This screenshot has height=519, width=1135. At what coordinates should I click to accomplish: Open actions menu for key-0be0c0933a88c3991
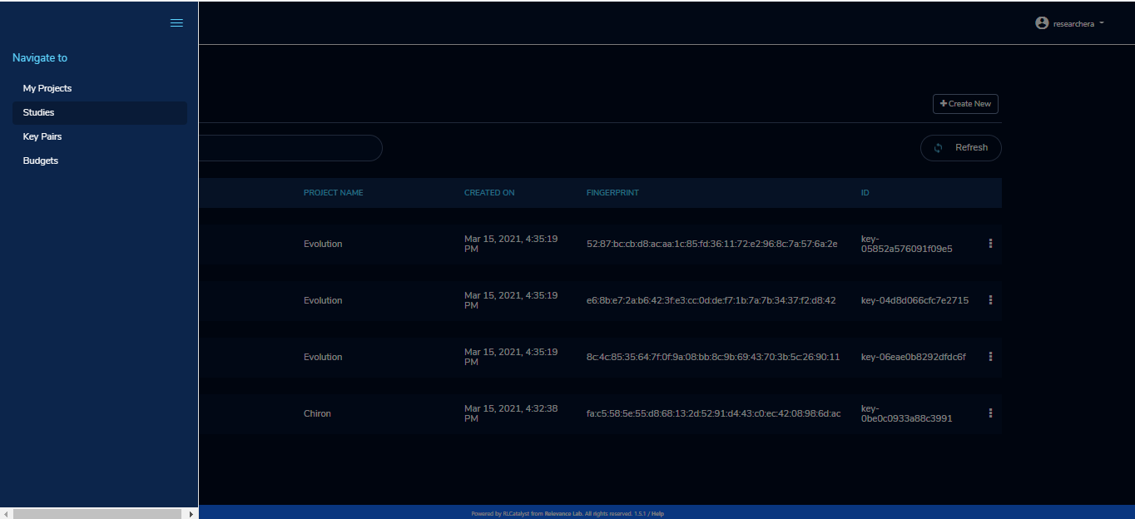tap(990, 413)
